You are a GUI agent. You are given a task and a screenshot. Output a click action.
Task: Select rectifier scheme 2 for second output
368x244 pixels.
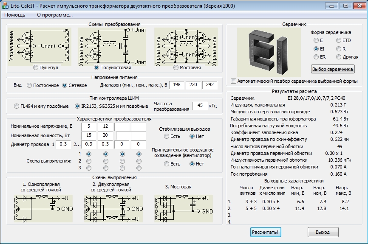[x=106, y=161]
